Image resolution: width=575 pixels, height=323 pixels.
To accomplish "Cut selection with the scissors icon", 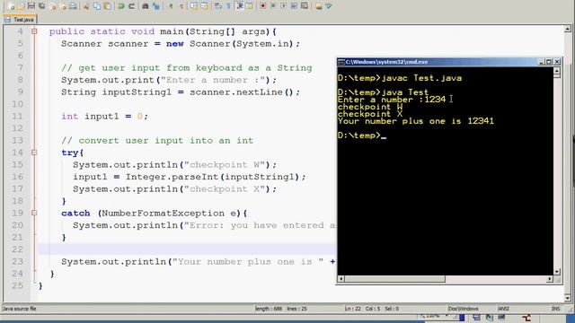I will (86, 6).
